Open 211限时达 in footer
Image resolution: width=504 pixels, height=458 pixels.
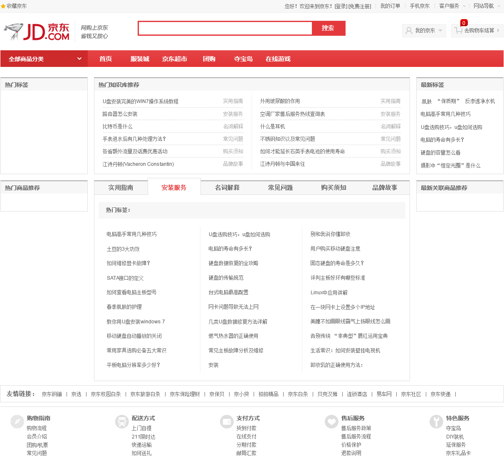[x=143, y=437]
